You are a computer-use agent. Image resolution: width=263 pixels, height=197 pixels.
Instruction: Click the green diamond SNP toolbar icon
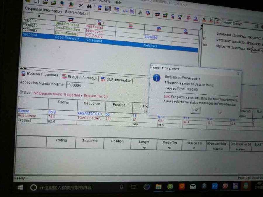click(x=204, y=20)
